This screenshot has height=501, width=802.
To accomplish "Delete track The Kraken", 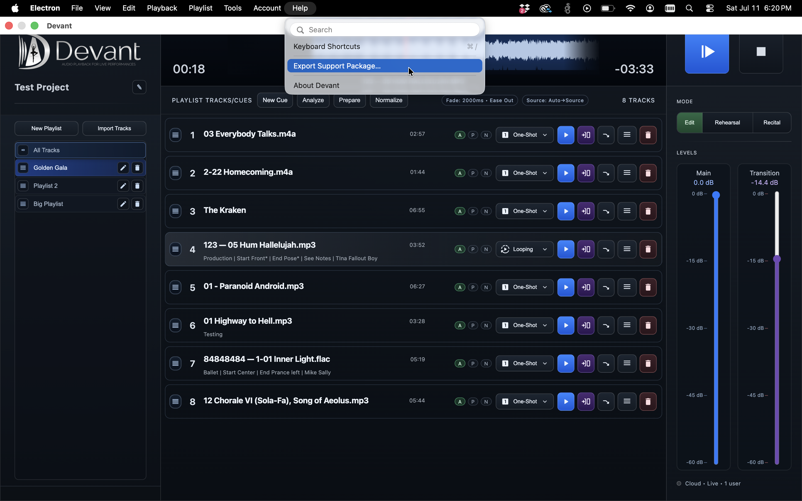I will (x=647, y=211).
